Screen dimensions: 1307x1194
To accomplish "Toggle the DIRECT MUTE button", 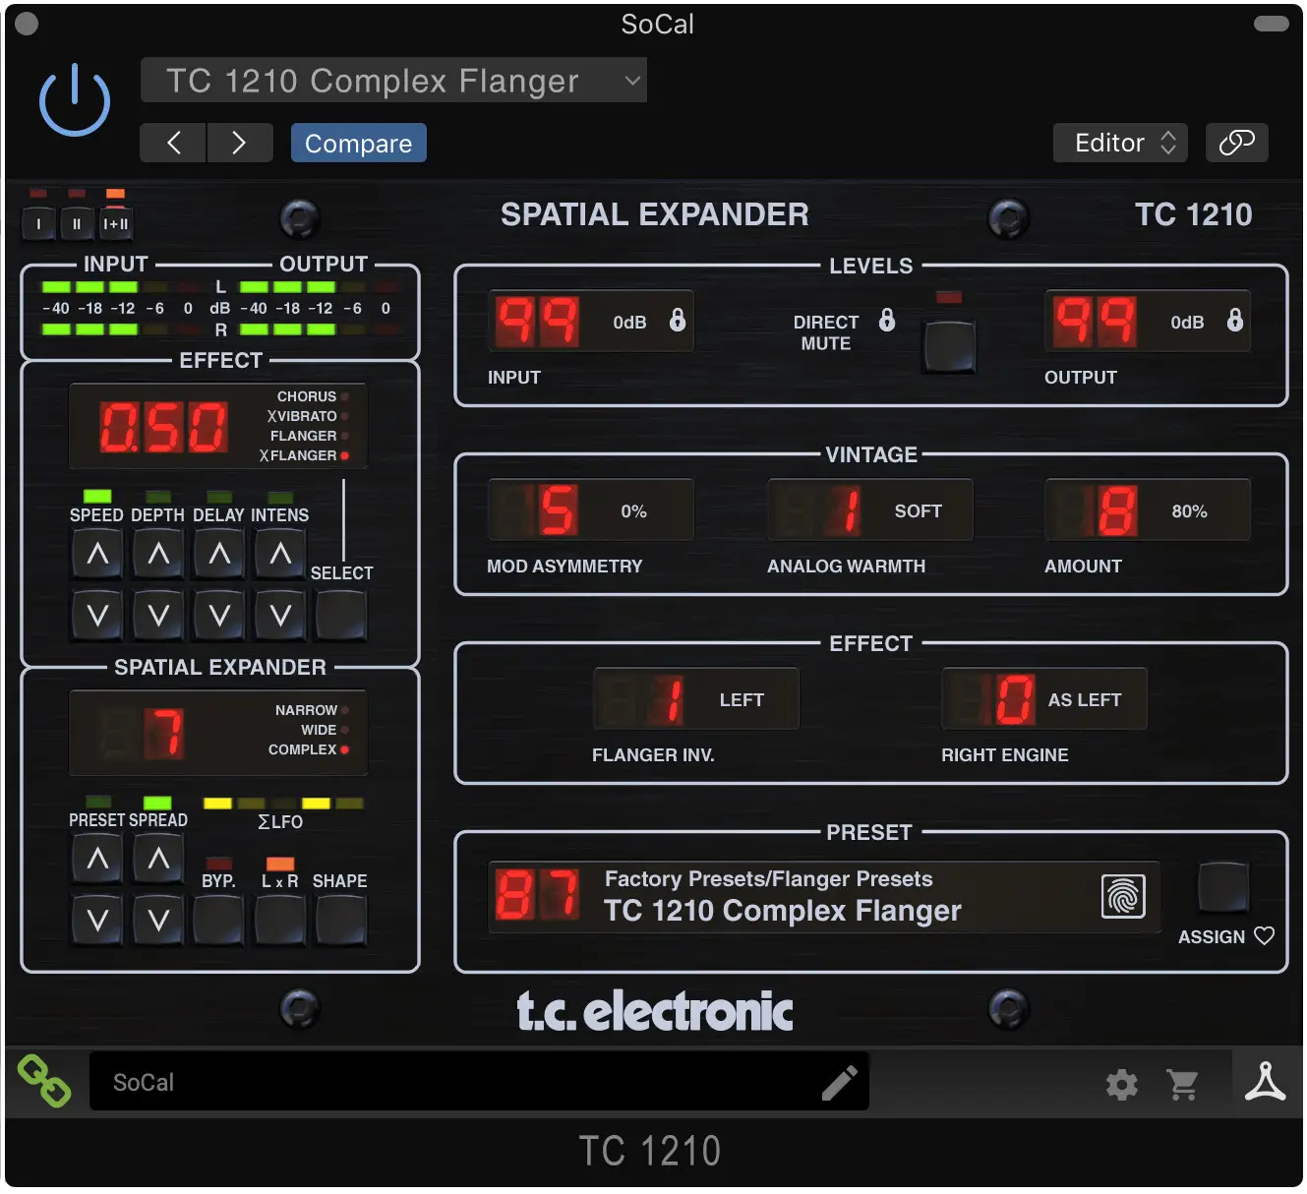I will 949,346.
